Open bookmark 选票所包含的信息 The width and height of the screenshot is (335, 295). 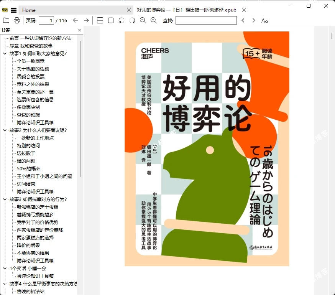coord(35,100)
